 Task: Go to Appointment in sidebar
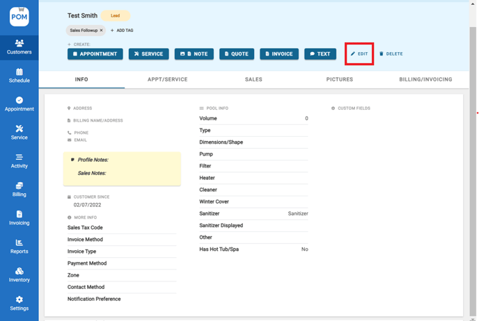[19, 104]
